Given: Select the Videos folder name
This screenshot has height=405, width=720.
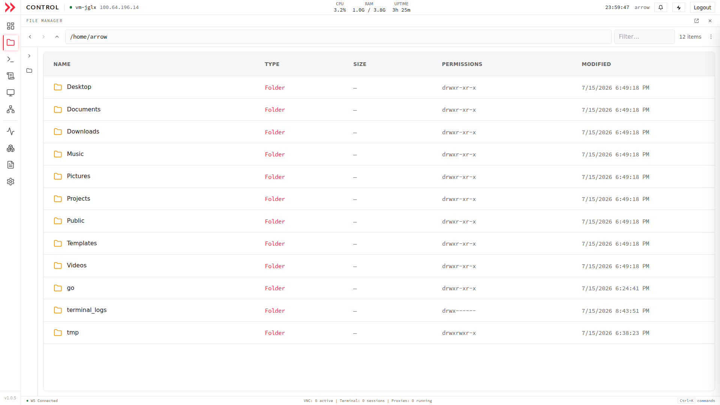Looking at the screenshot, I should [x=76, y=265].
